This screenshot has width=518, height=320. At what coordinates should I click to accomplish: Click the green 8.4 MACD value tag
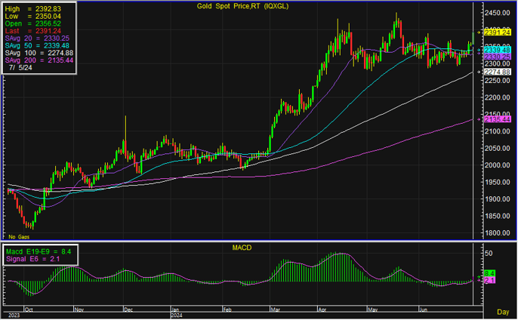(x=489, y=272)
